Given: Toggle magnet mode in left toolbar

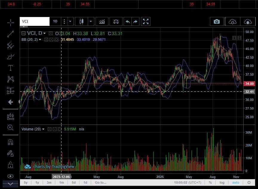Looking at the screenshot, I should coord(10,142).
